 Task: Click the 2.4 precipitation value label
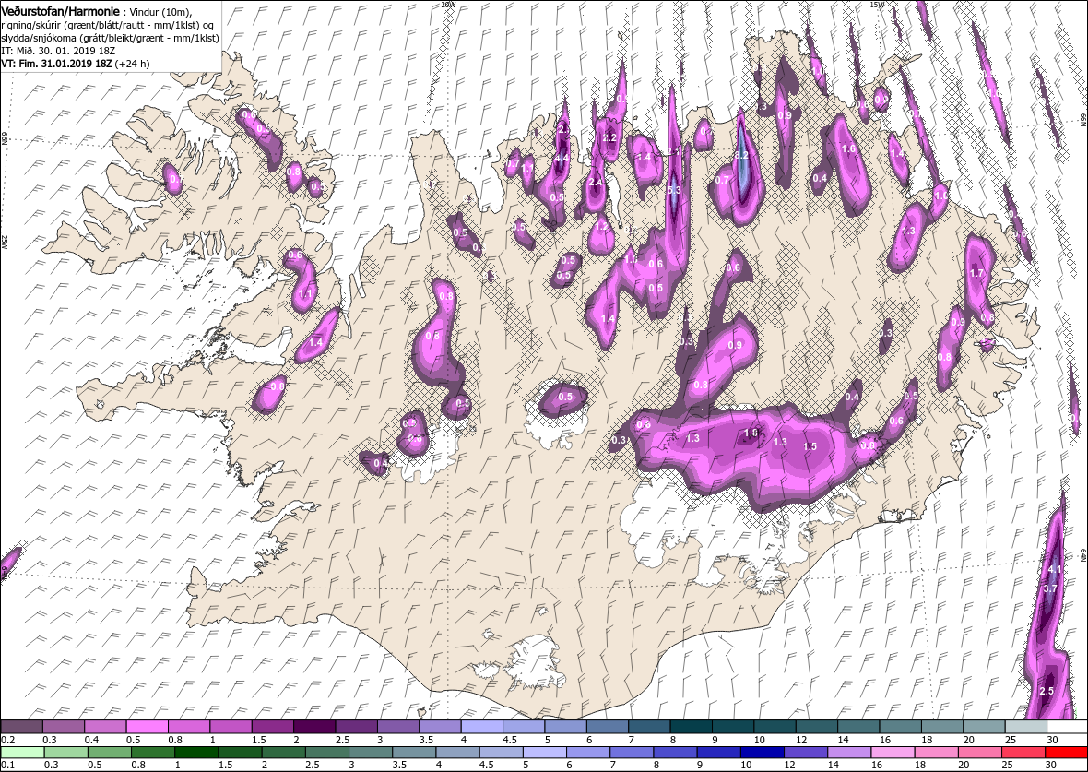pyautogui.click(x=596, y=183)
